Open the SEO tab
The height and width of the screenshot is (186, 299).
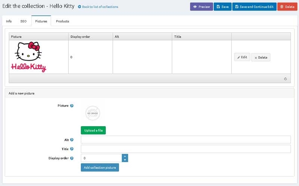pyautogui.click(x=23, y=21)
